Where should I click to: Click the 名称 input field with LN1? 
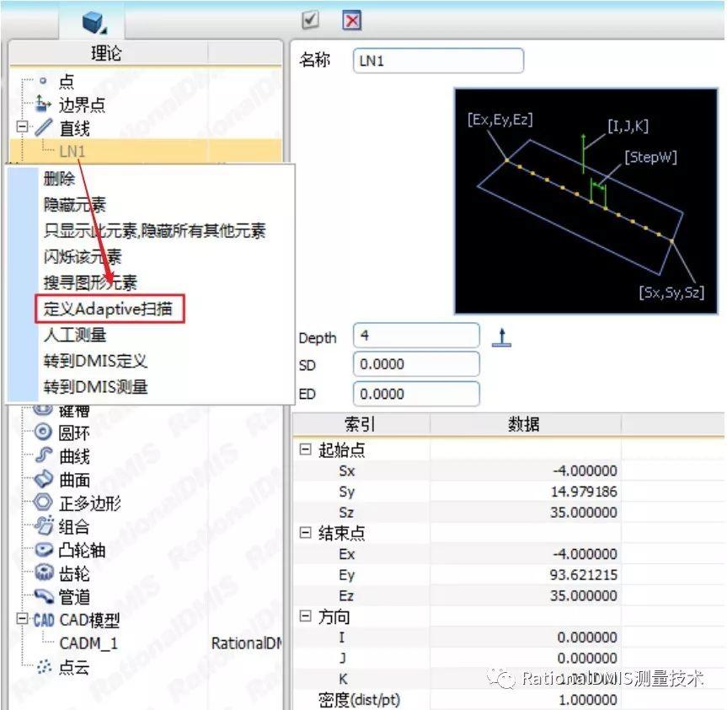click(x=438, y=61)
